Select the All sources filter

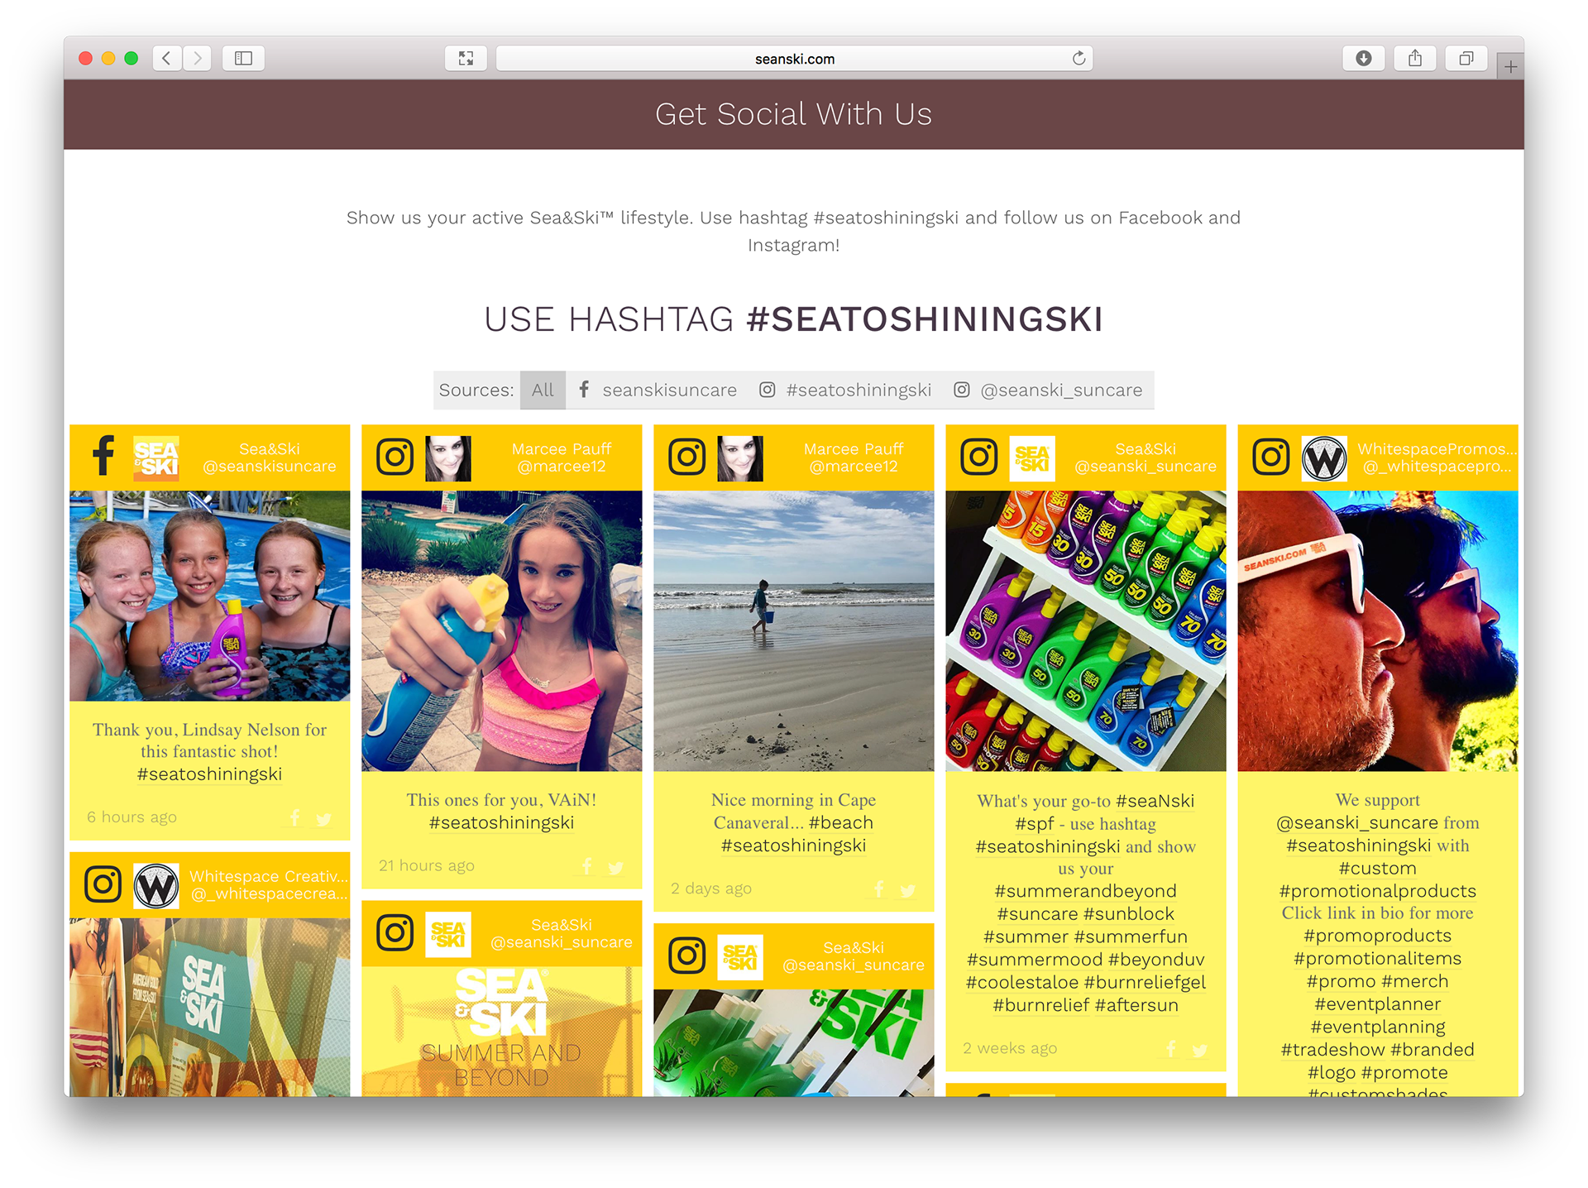pyautogui.click(x=543, y=390)
